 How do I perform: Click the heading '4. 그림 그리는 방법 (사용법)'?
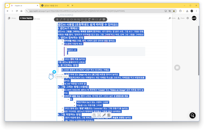tap(73, 87)
